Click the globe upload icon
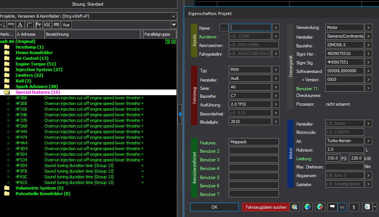The width and height of the screenshot is (379, 217). point(320,207)
